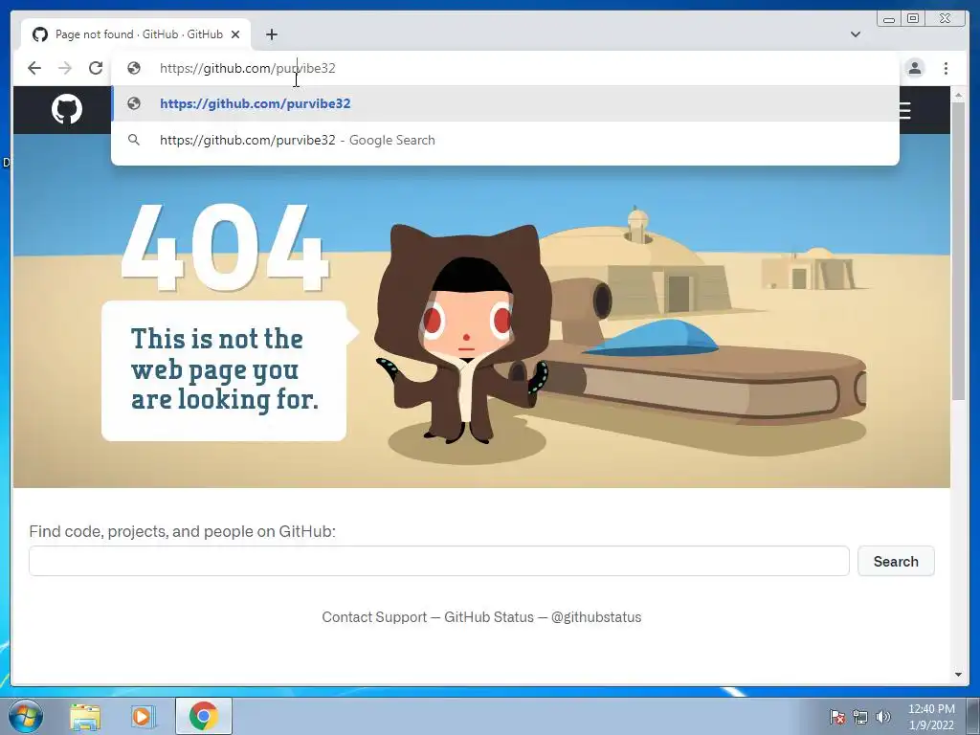Click the page scrollbar down arrow
The width and height of the screenshot is (980, 735).
(x=958, y=675)
